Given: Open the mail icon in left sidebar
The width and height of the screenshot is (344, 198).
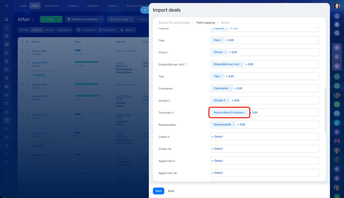Looking at the screenshot, I should click(x=7, y=103).
